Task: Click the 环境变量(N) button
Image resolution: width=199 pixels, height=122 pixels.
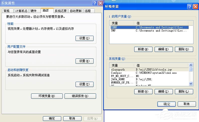Action: click(47, 96)
